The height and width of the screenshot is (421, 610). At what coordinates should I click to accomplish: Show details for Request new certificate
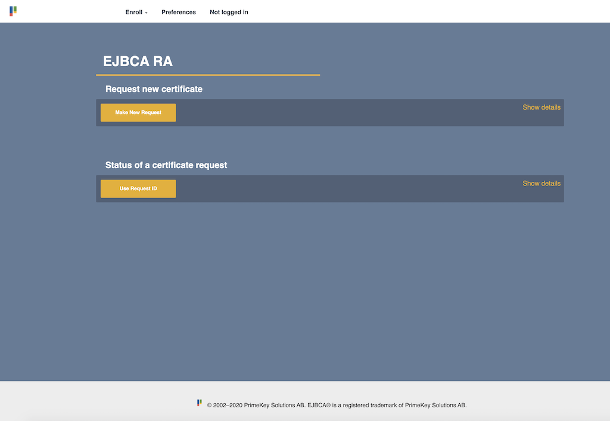[x=541, y=107]
